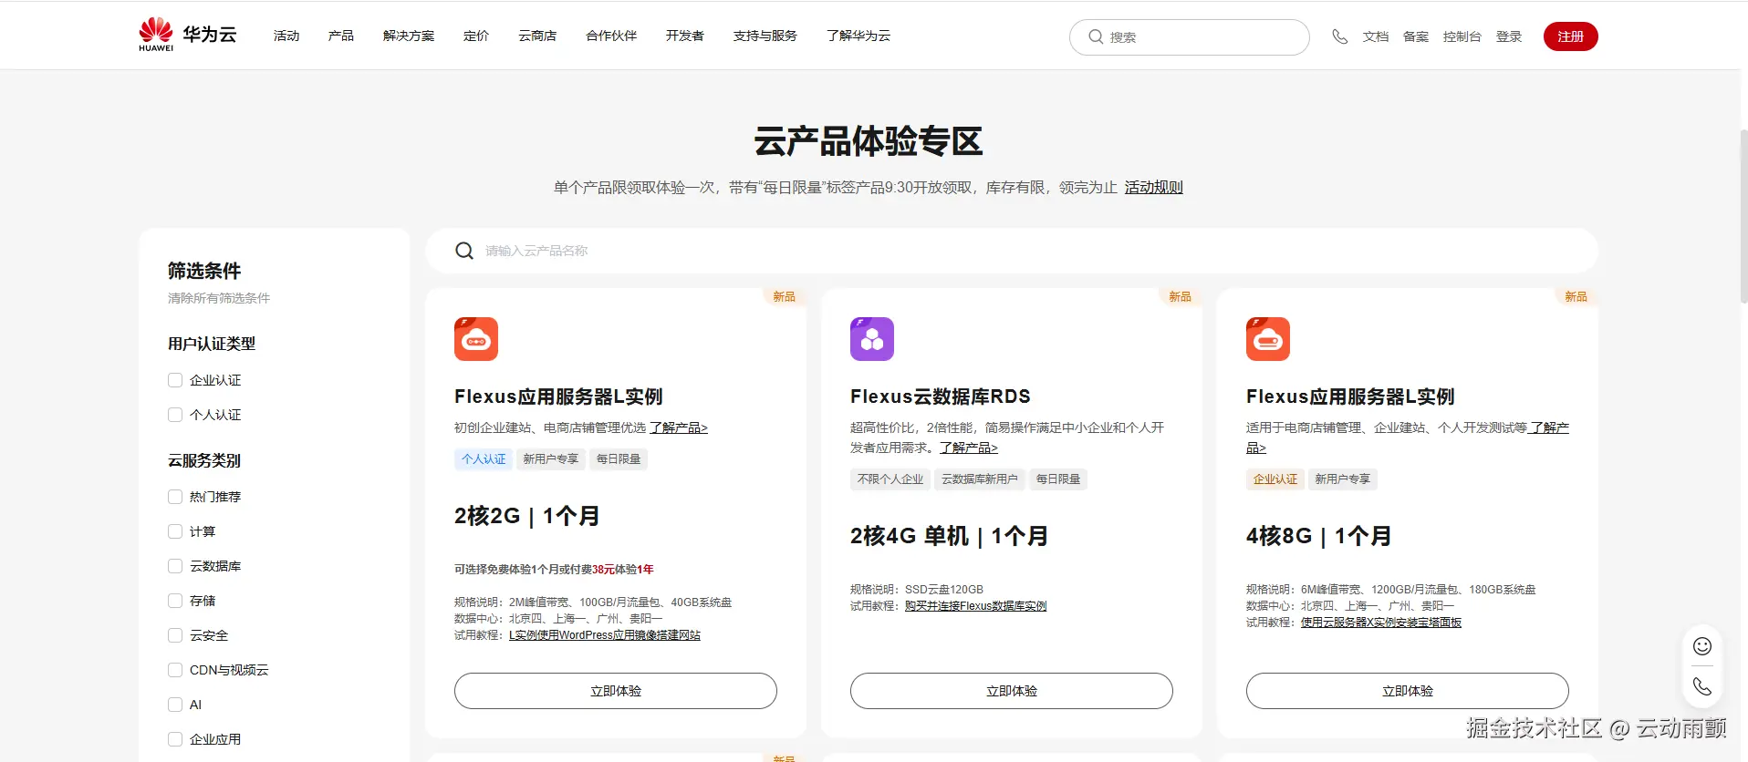
Task: Click the Flexus应用服务器L实例 2核2G product icon
Action: click(x=476, y=339)
